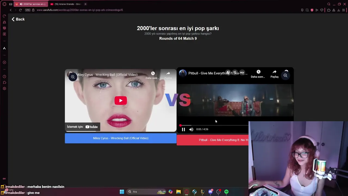Screen dimensions: 348x196
Task: Reload the page
Action: point(20,10)
